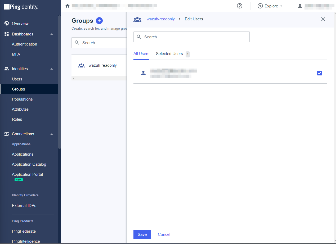The height and width of the screenshot is (244, 336).
Task: Open External IDPs
Action: pos(24,206)
